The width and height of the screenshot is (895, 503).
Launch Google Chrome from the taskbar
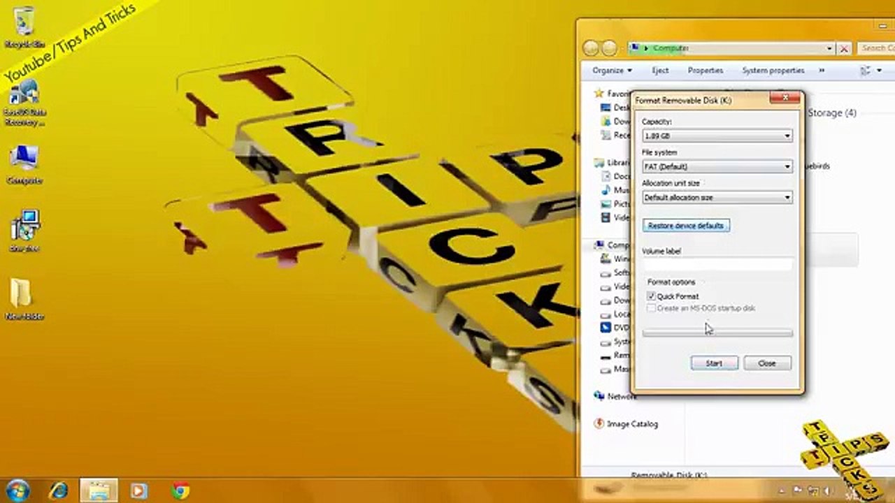(180, 491)
